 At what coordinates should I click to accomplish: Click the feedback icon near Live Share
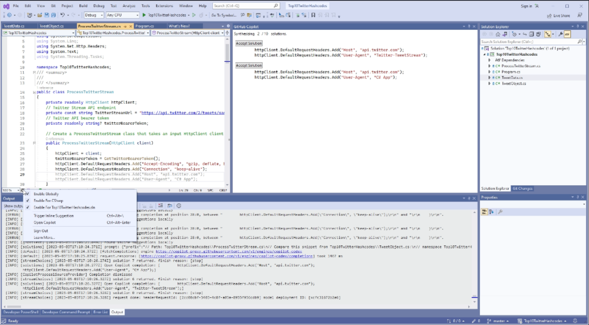click(x=579, y=15)
